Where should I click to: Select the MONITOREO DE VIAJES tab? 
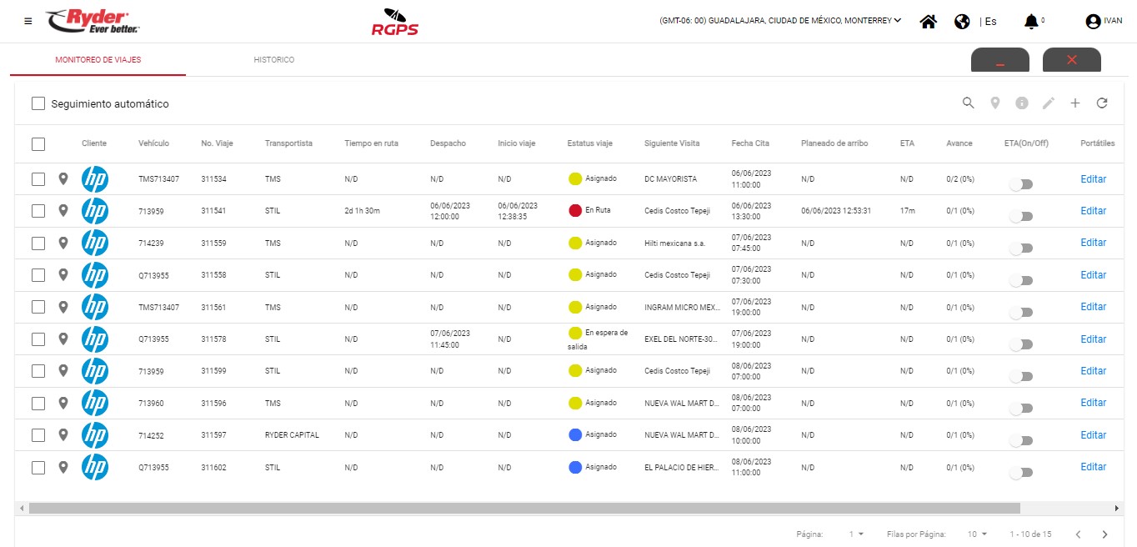point(98,60)
